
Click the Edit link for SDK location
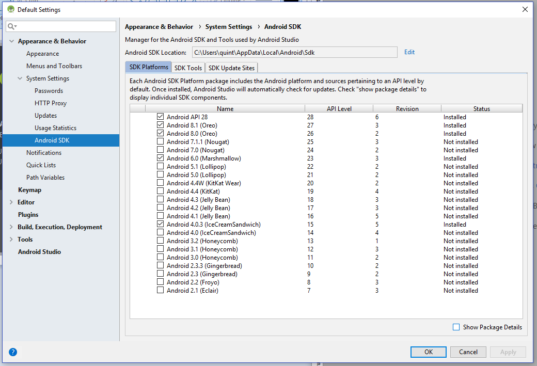click(x=409, y=52)
